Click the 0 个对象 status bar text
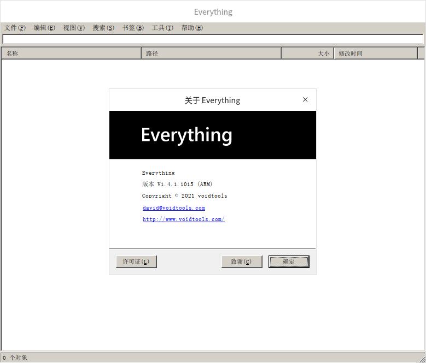Viewport: 426px width, 363px height. 15,358
